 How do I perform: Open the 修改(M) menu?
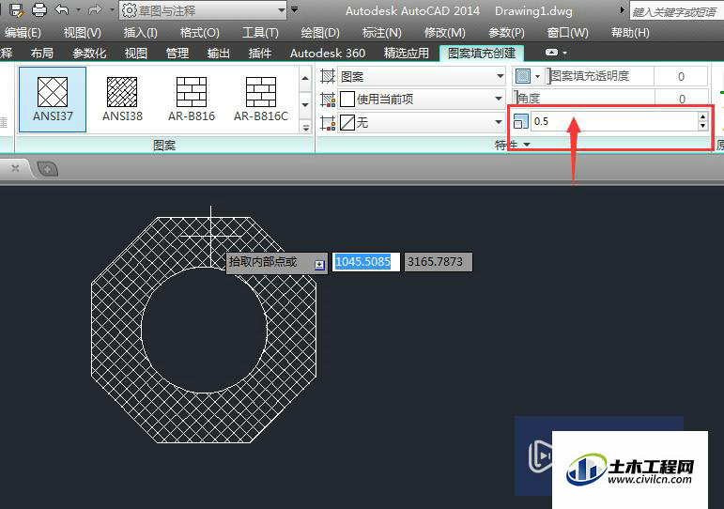[x=445, y=33]
